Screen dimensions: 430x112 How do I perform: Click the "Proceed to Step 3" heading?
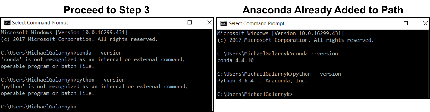pos(106,10)
